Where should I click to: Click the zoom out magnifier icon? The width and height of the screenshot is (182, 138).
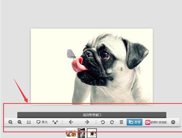pyautogui.click(x=20, y=122)
